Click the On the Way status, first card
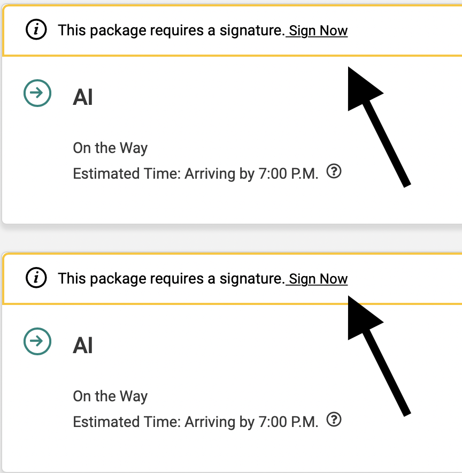The height and width of the screenshot is (473, 462). (110, 148)
